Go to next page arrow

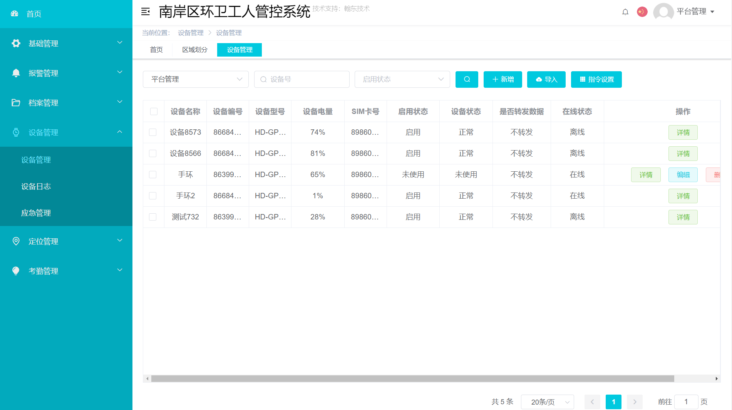pyautogui.click(x=635, y=402)
